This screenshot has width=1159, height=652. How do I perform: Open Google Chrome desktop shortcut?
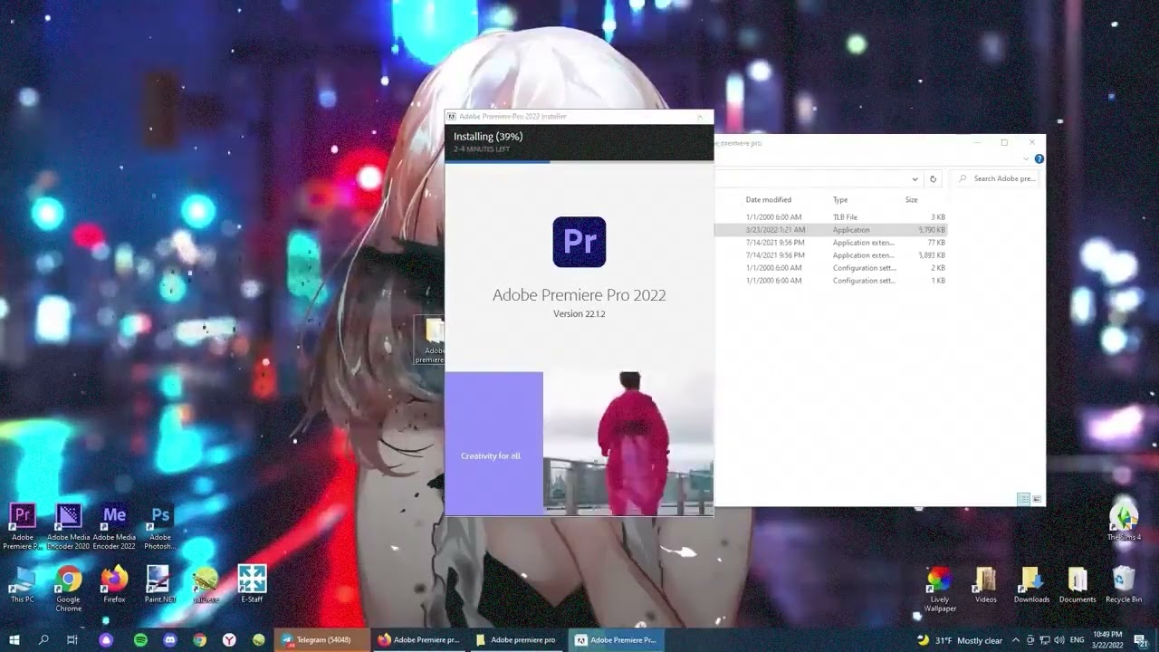(x=68, y=587)
